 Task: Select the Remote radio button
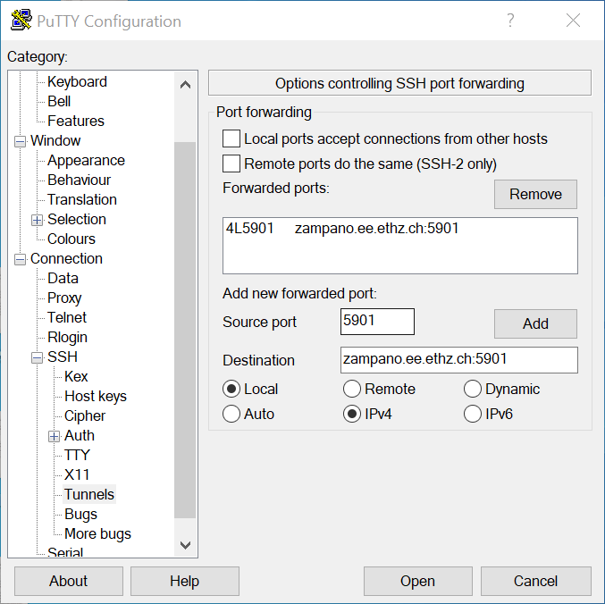[352, 389]
